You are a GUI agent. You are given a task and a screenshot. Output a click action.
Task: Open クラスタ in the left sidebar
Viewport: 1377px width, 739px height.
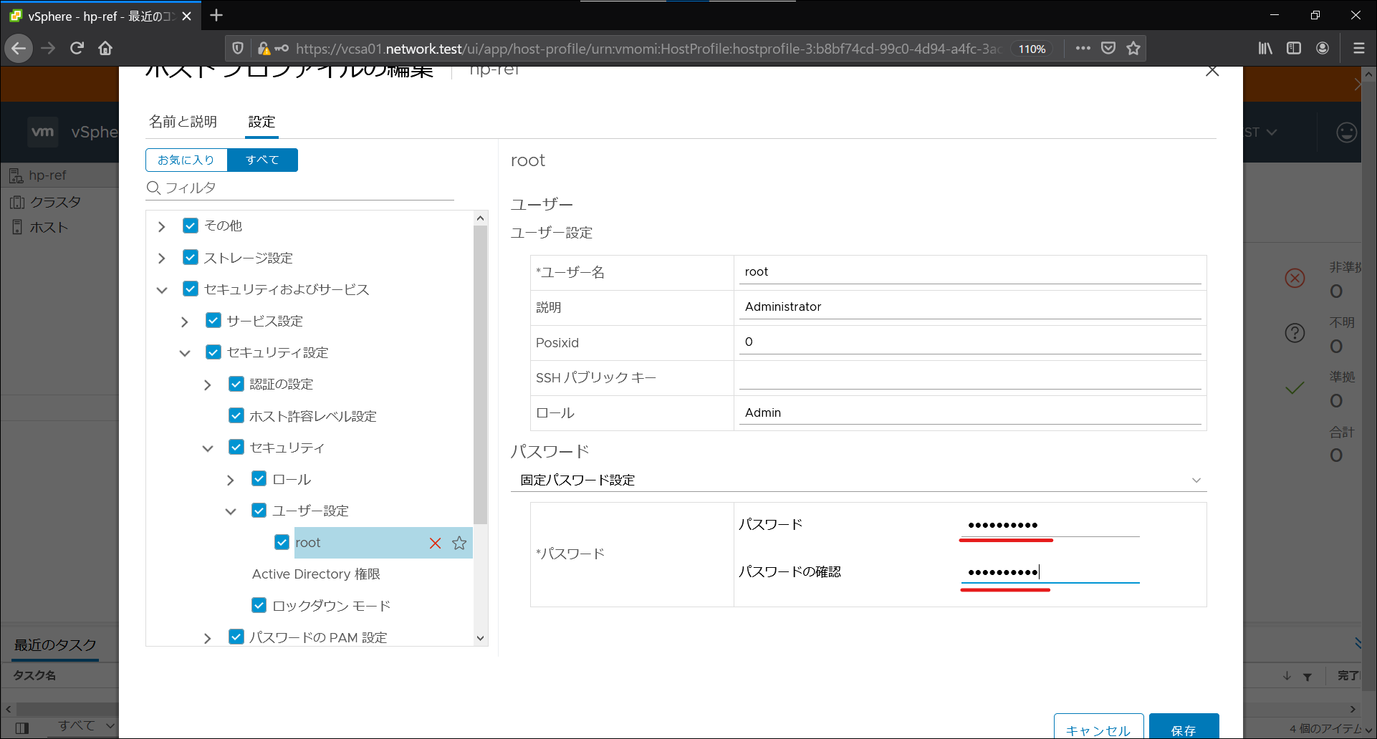point(55,202)
